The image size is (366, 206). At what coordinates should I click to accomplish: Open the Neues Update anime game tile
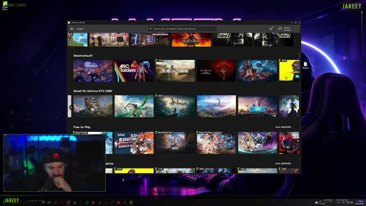pos(216,143)
